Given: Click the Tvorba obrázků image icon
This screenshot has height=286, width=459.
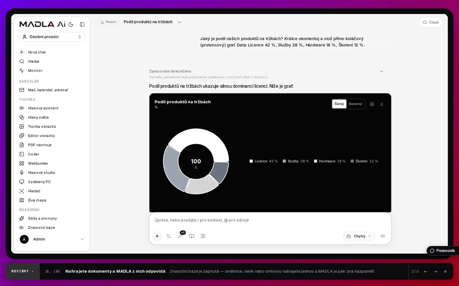Looking at the screenshot, I should [22, 126].
